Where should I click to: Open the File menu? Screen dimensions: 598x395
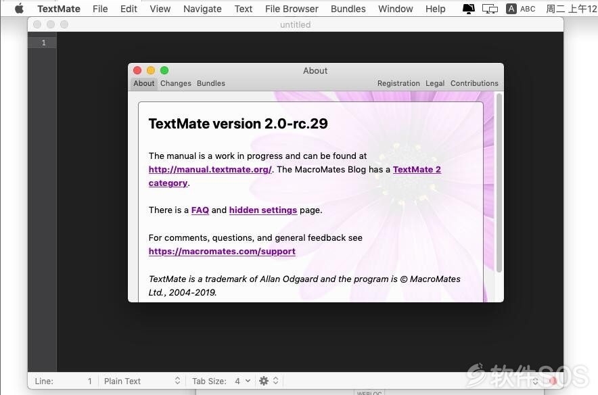(100, 9)
